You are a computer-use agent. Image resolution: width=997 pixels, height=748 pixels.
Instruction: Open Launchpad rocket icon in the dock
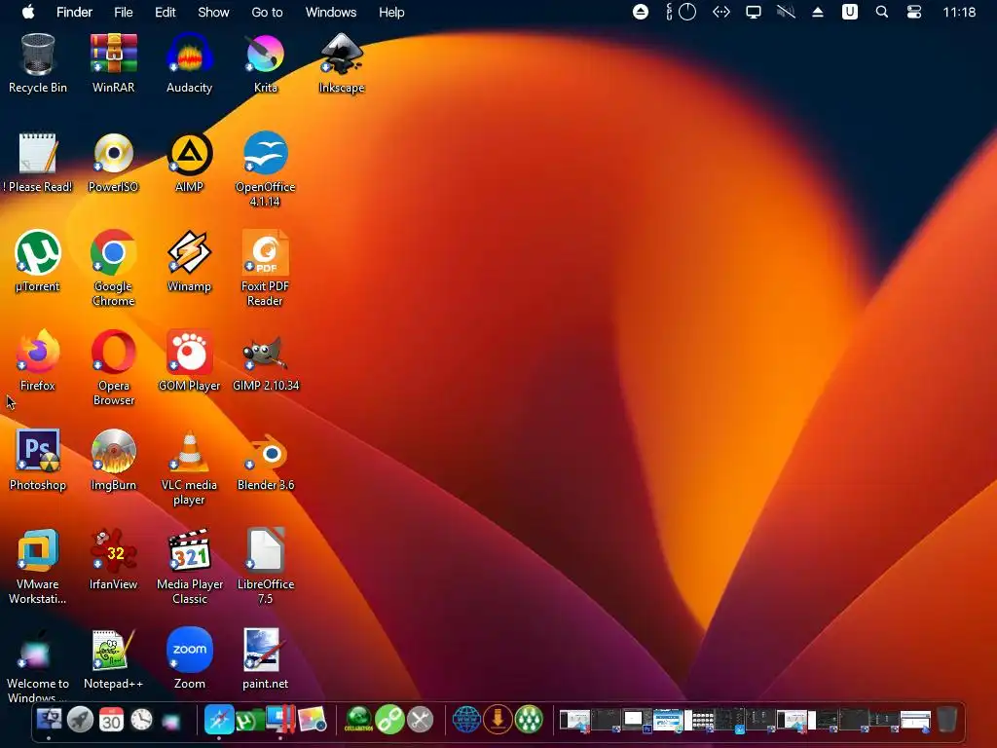(80, 720)
